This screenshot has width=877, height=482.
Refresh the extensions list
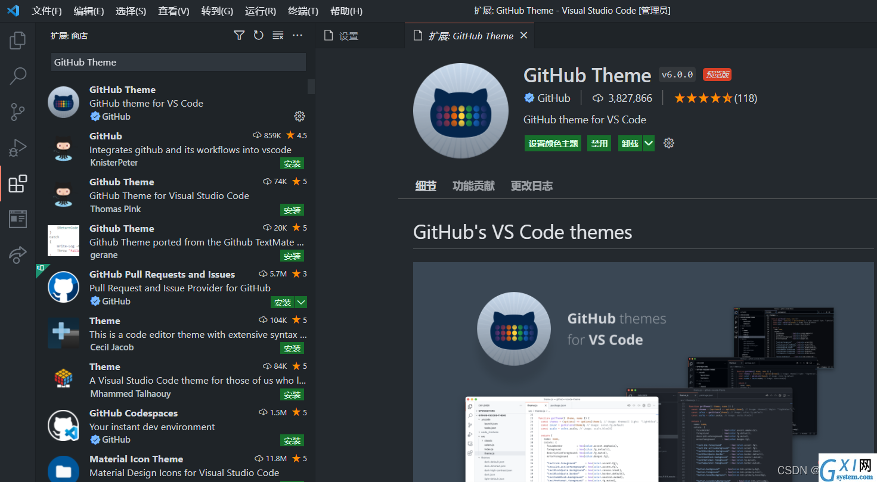[258, 36]
